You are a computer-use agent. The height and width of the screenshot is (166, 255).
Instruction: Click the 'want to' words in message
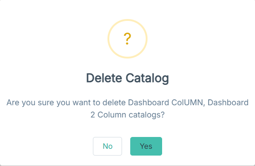86,103
